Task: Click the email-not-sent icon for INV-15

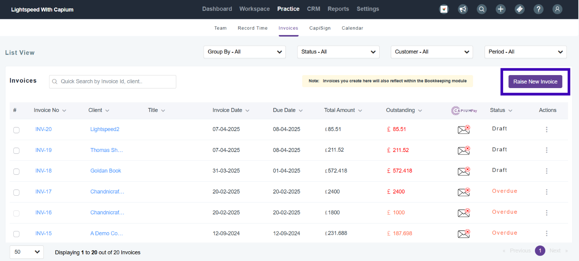Action: pos(464,234)
